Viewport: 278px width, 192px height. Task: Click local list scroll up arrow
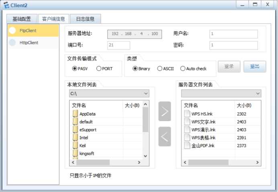[145, 104]
